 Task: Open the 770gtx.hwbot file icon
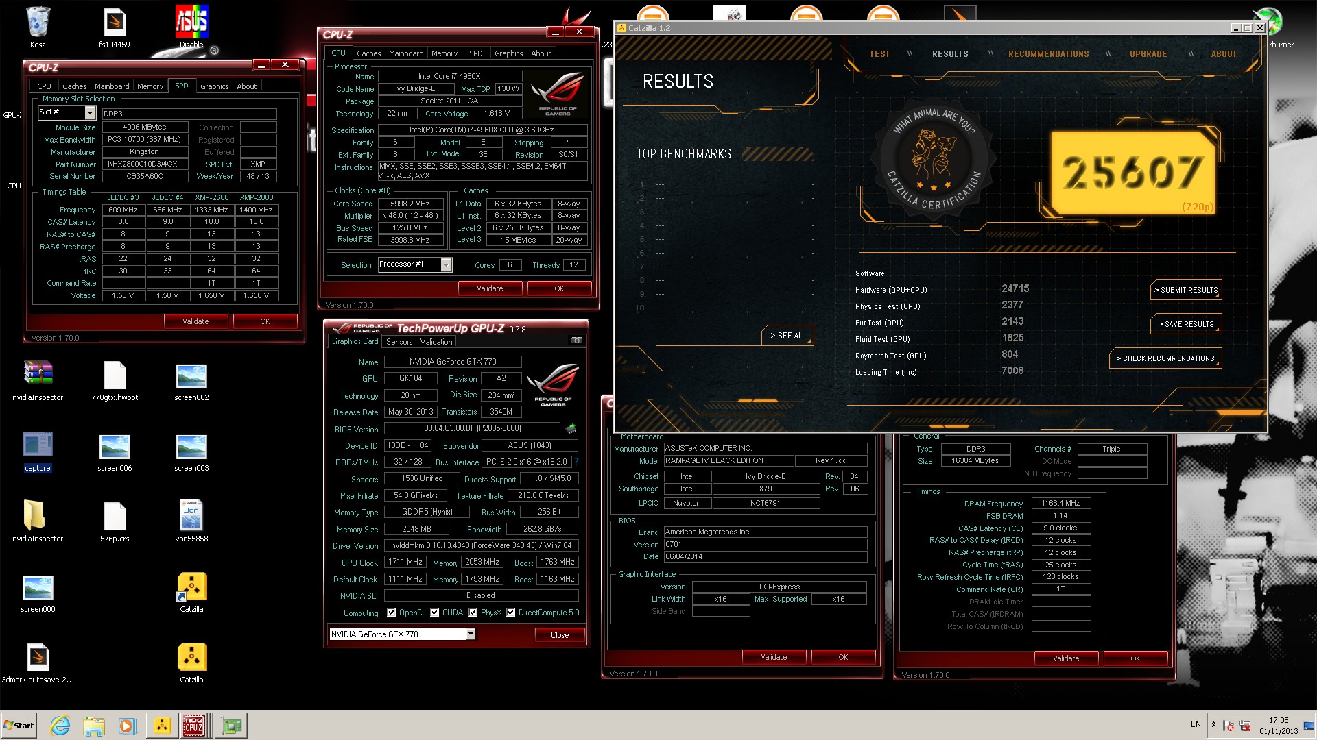point(115,380)
